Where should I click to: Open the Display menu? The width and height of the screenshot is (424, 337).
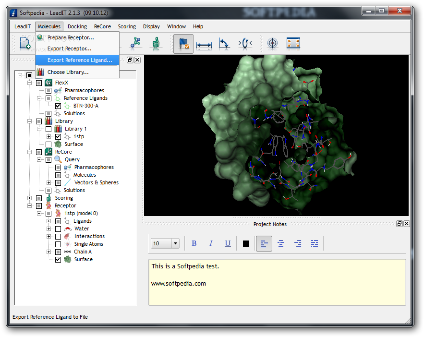click(x=151, y=26)
